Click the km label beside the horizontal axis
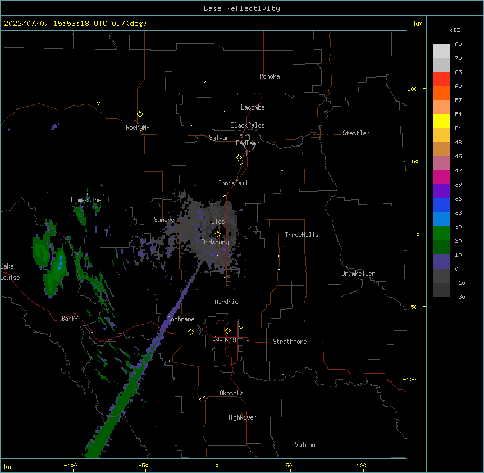Viewport: 484px width, 473px height. 8,467
